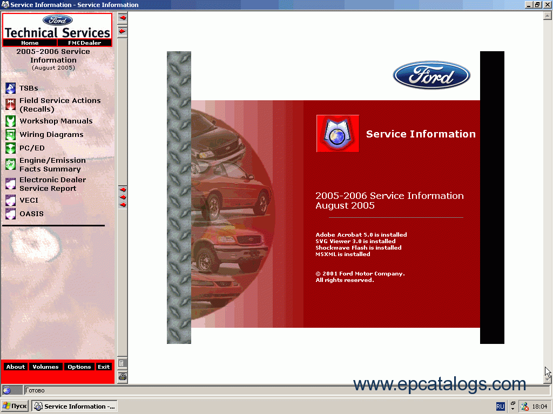553x414 pixels.
Task: Click the Exit button
Action: tap(104, 367)
